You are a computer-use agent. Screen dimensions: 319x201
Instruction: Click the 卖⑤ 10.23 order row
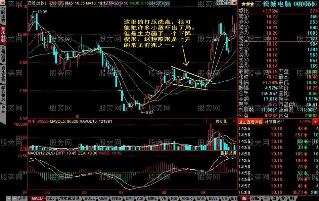tap(278, 16)
